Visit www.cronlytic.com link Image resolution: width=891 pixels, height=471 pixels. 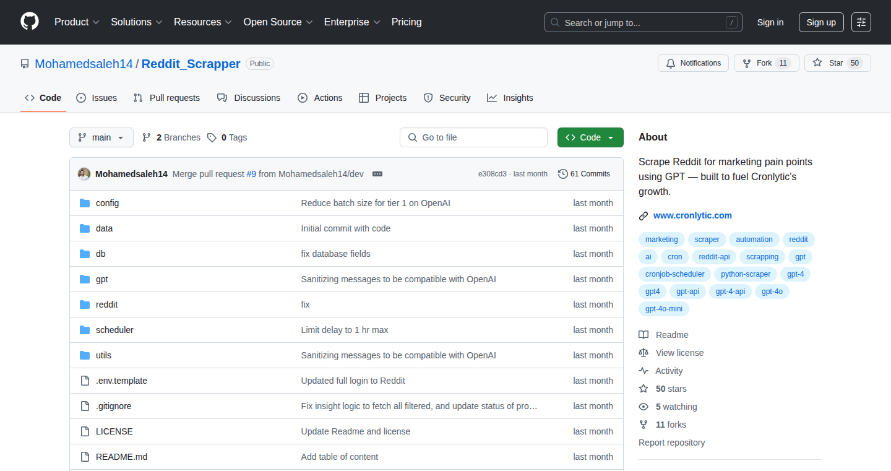[x=692, y=215]
